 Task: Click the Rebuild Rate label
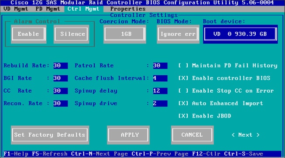pyautogui.click(x=26, y=66)
